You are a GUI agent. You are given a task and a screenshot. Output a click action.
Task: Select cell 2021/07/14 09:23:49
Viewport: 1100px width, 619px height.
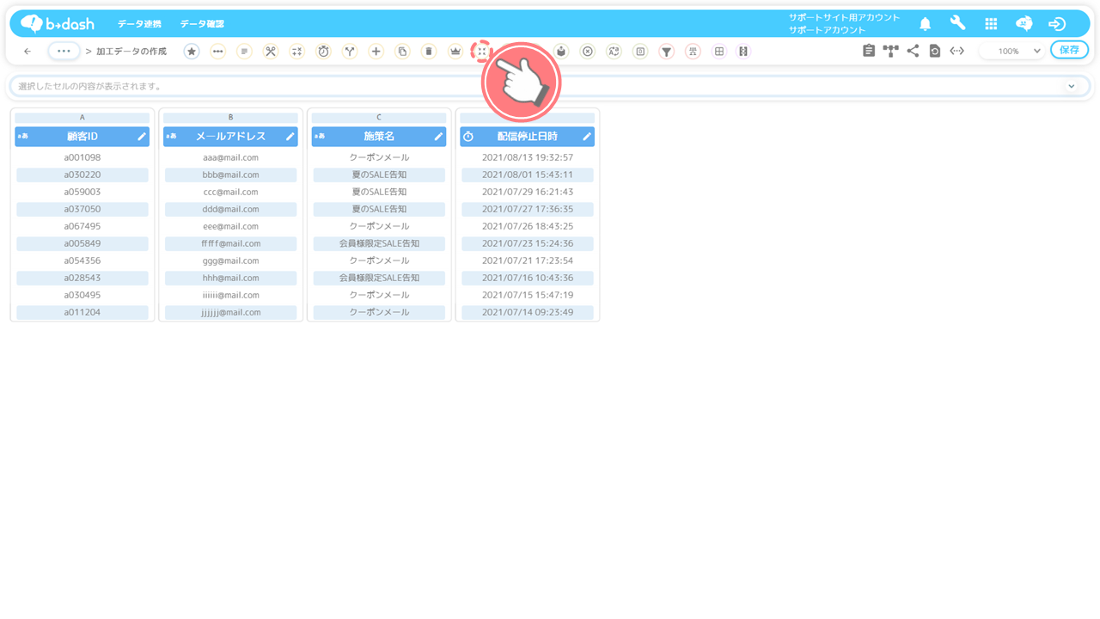[x=528, y=312]
